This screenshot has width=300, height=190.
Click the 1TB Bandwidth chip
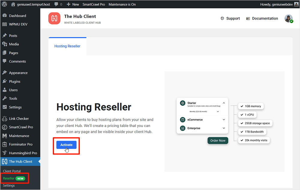pyautogui.click(x=252, y=132)
